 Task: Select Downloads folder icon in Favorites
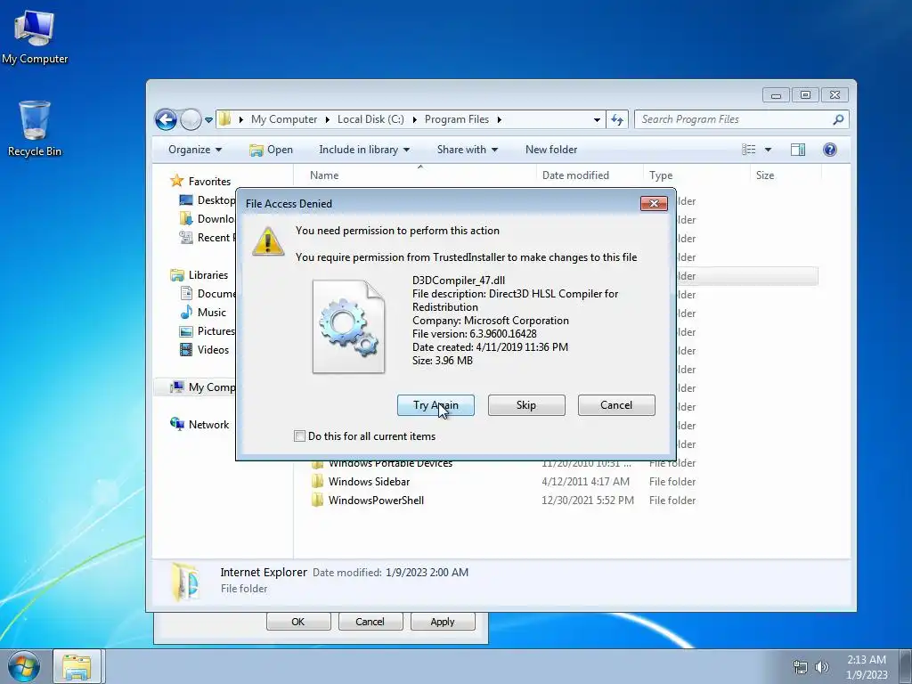click(186, 219)
